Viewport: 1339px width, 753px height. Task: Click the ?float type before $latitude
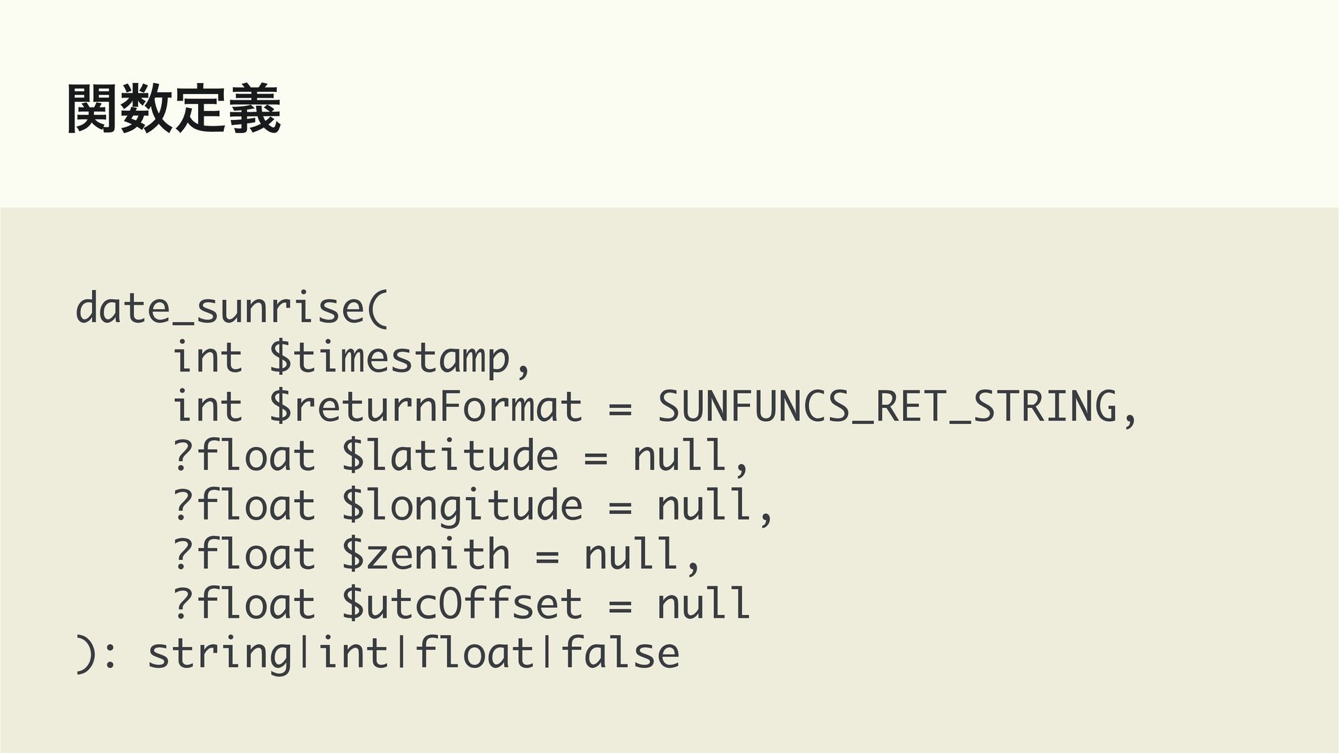tap(243, 457)
